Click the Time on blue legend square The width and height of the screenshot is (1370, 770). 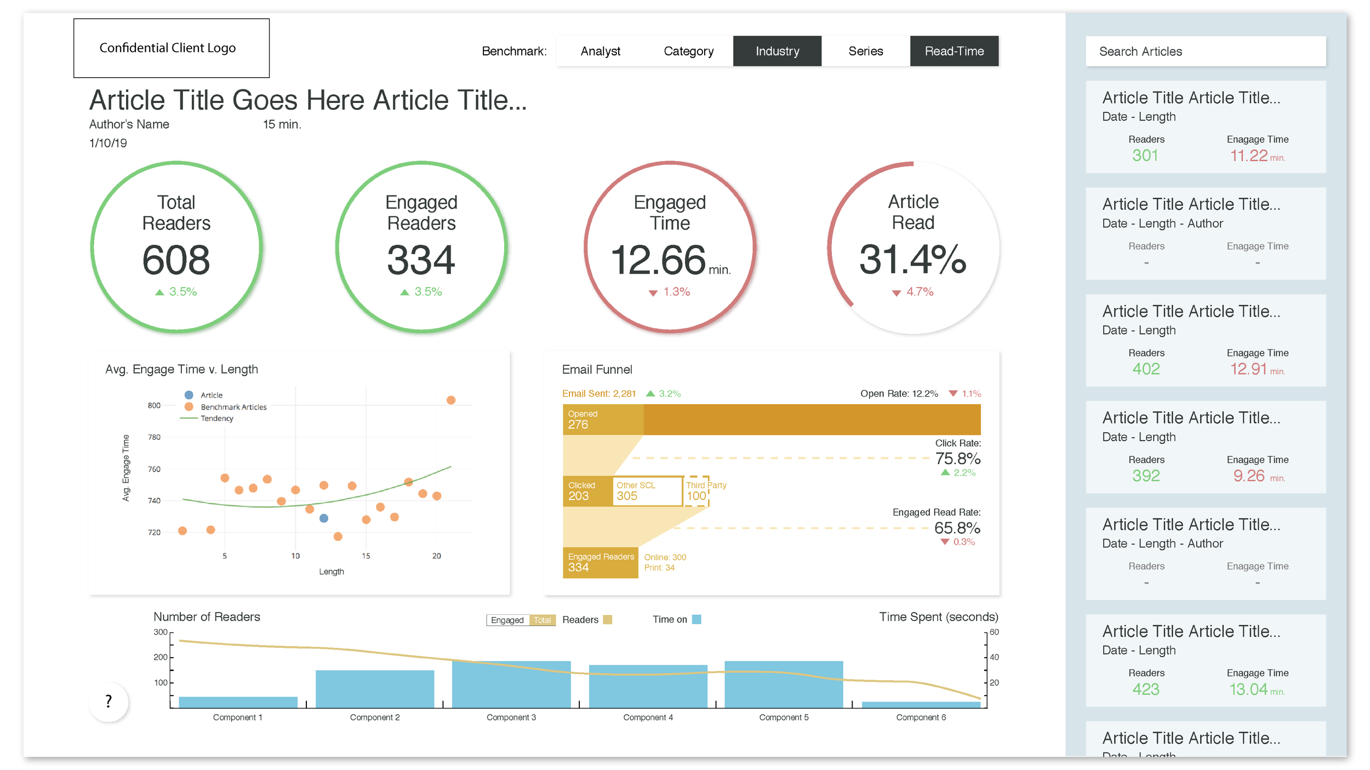coord(697,619)
